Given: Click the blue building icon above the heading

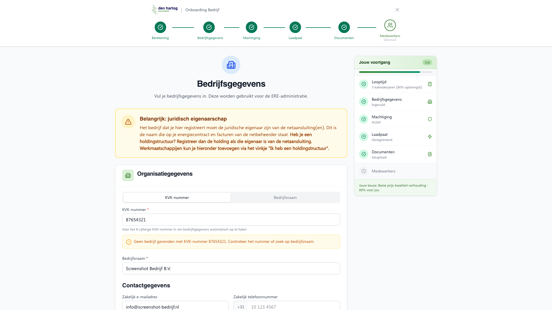Looking at the screenshot, I should click(231, 65).
